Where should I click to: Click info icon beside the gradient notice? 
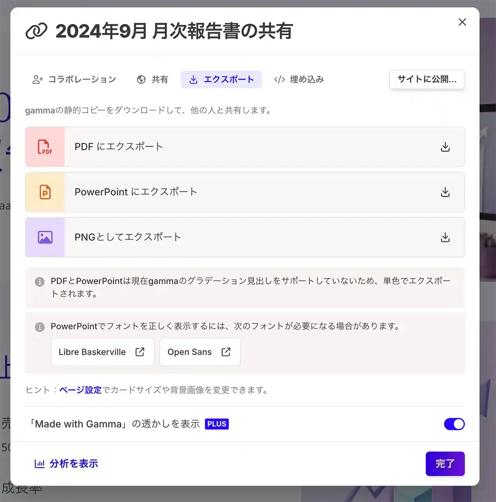tap(40, 282)
